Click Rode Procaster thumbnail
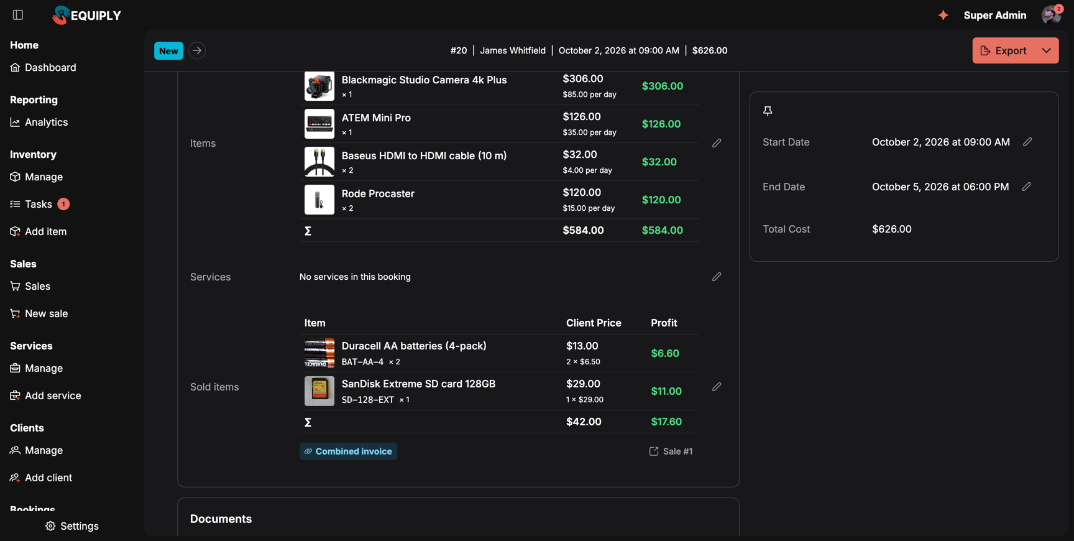The image size is (1074, 541). pos(319,200)
